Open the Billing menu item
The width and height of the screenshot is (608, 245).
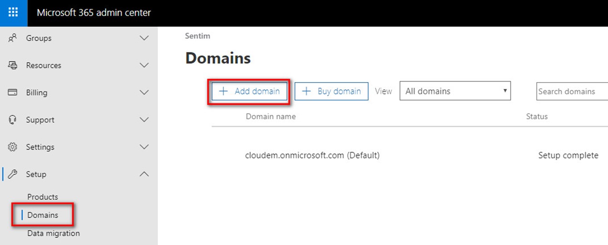click(x=79, y=93)
